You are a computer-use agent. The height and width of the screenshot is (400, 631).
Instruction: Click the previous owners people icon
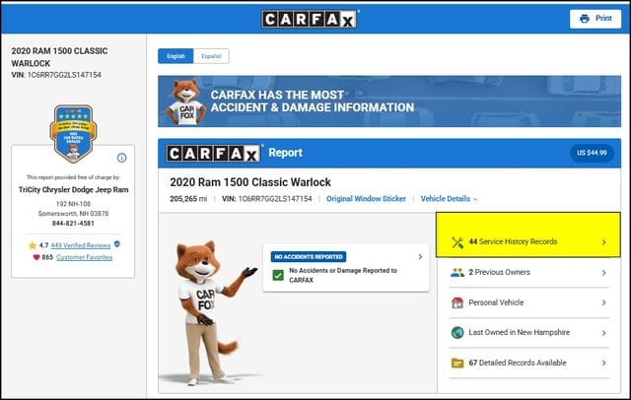457,273
